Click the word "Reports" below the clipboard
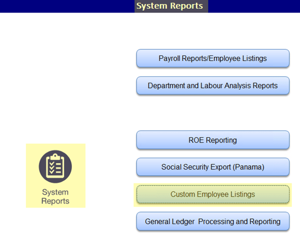 click(x=55, y=201)
